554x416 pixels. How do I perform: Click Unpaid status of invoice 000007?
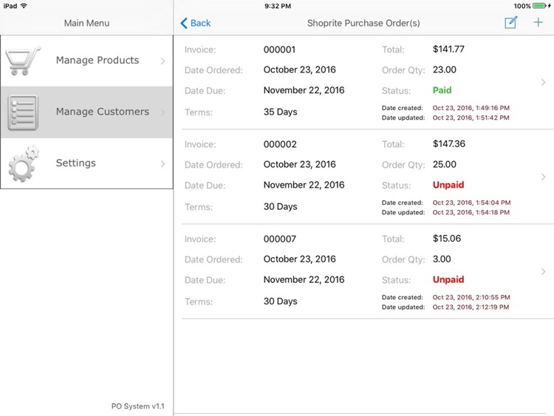(x=448, y=279)
